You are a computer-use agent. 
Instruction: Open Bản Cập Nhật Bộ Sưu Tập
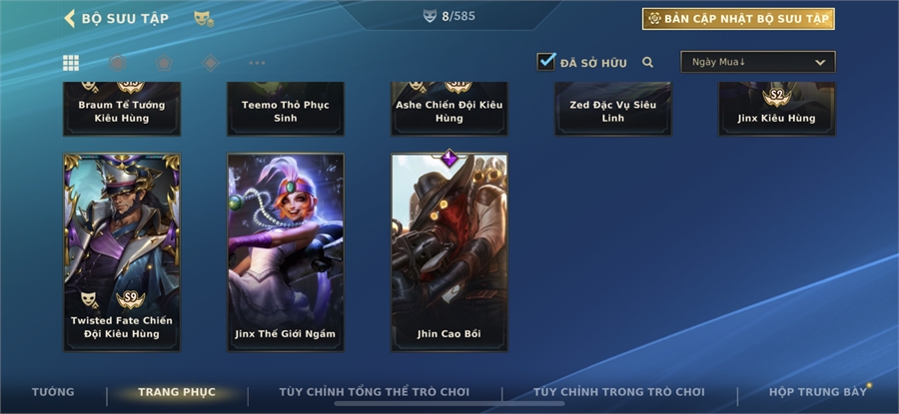coord(738,19)
